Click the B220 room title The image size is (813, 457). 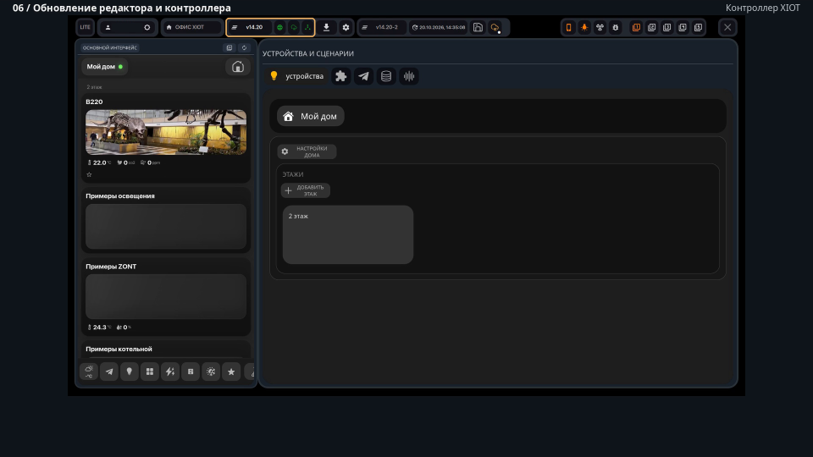coord(94,102)
